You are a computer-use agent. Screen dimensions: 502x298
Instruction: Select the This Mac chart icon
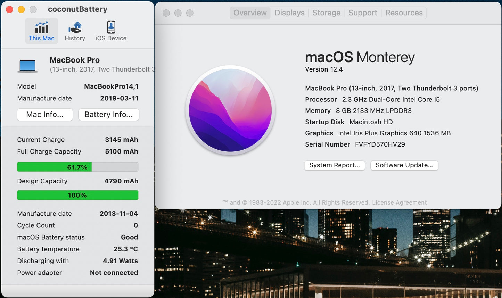click(41, 27)
